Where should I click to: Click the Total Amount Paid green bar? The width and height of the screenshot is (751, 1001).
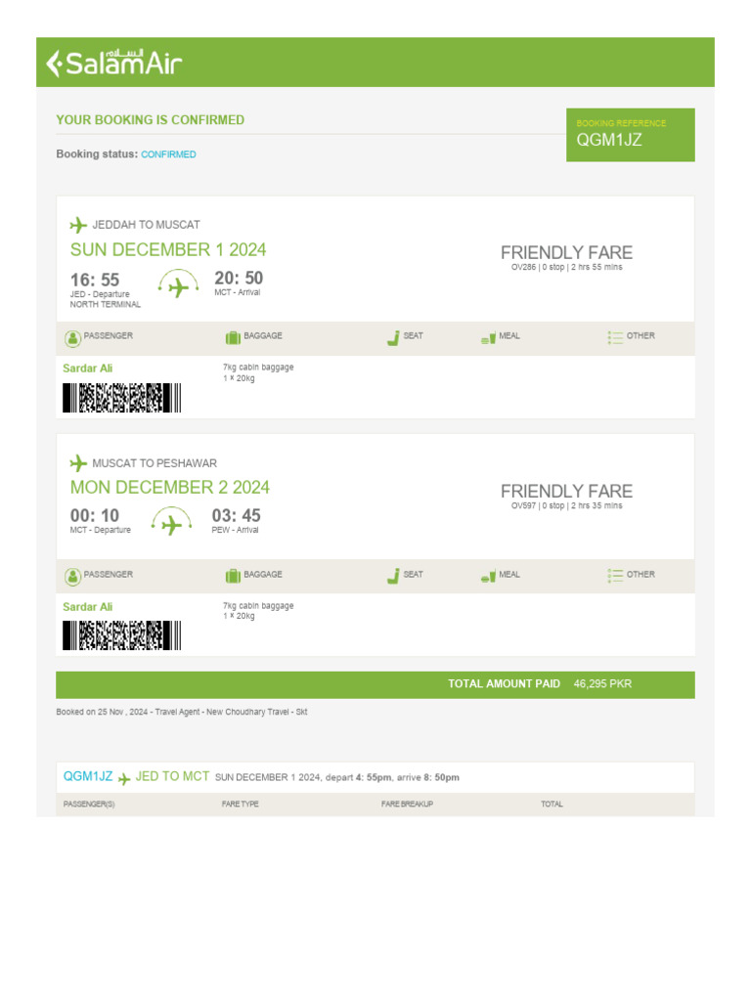pos(375,684)
